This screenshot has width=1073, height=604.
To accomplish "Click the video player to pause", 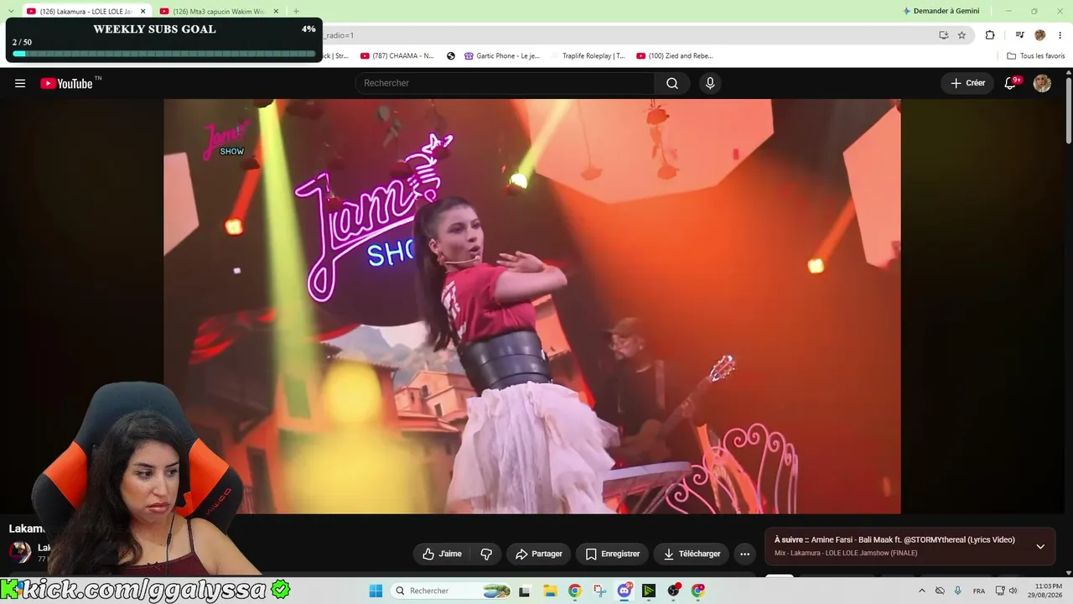I will point(531,306).
